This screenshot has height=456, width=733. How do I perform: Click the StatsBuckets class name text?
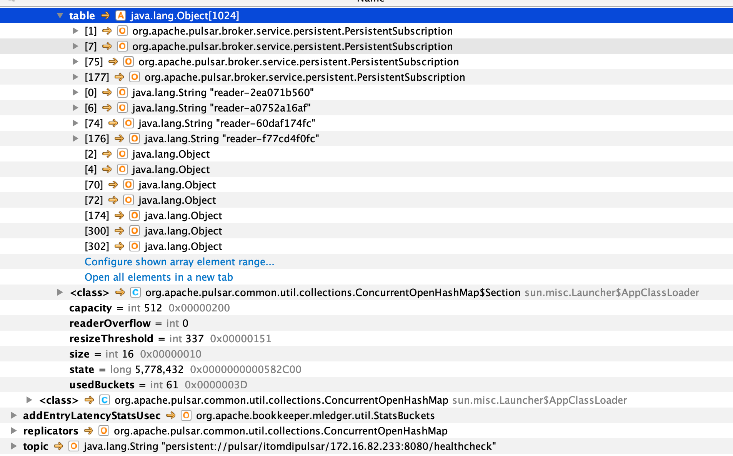tap(315, 416)
